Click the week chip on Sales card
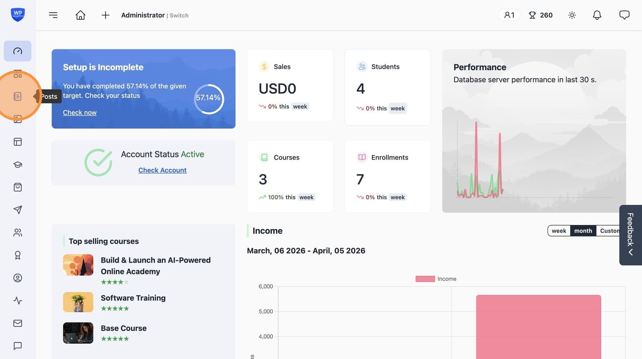This screenshot has width=642, height=359. (x=300, y=106)
